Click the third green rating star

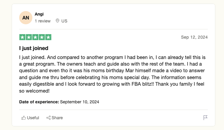[x=35, y=37]
